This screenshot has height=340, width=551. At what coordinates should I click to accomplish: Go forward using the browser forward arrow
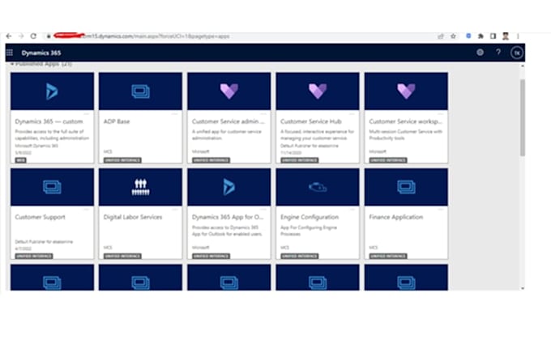coord(21,36)
